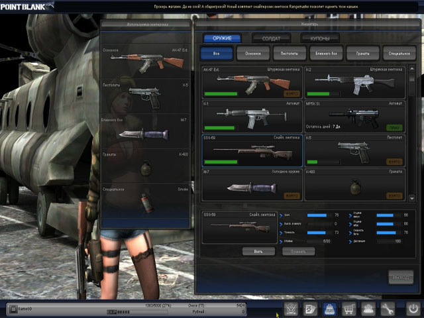Viewport: 424px width, 318px height.
Task: Click the Взять button under weapon details
Action: [x=258, y=252]
